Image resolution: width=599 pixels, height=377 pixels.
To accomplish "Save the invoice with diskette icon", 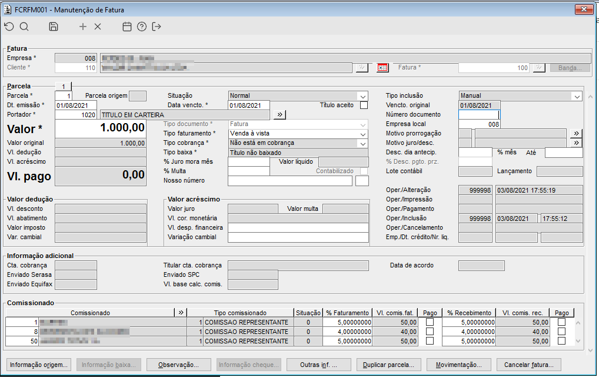I will (54, 27).
